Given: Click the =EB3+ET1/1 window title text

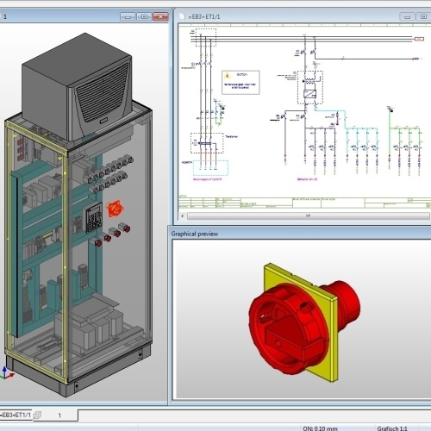Looking at the screenshot, I should 204,16.
